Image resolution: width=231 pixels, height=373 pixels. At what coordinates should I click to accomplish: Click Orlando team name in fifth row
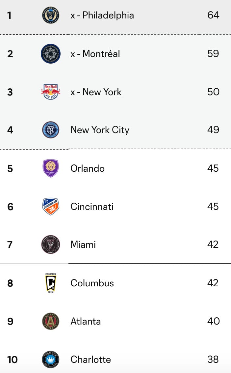(88, 168)
